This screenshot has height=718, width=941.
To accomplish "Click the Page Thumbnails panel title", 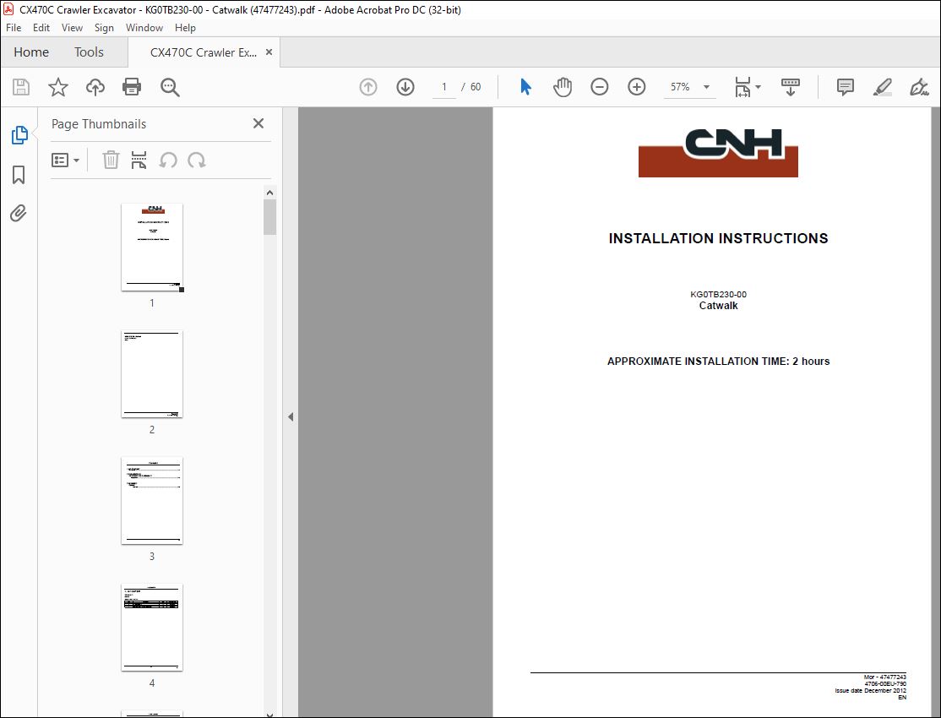I will click(x=99, y=124).
